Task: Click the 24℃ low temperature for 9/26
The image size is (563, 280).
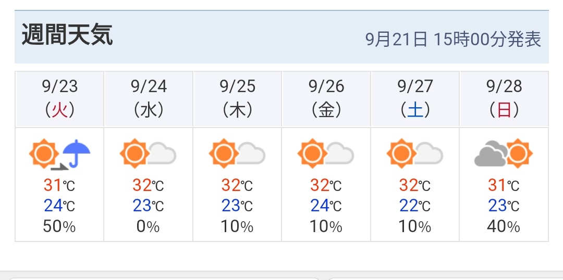Action: (326, 206)
